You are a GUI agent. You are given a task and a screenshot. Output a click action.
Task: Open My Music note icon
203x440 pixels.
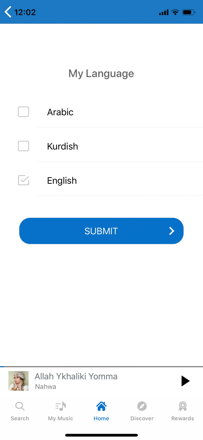[61, 406]
